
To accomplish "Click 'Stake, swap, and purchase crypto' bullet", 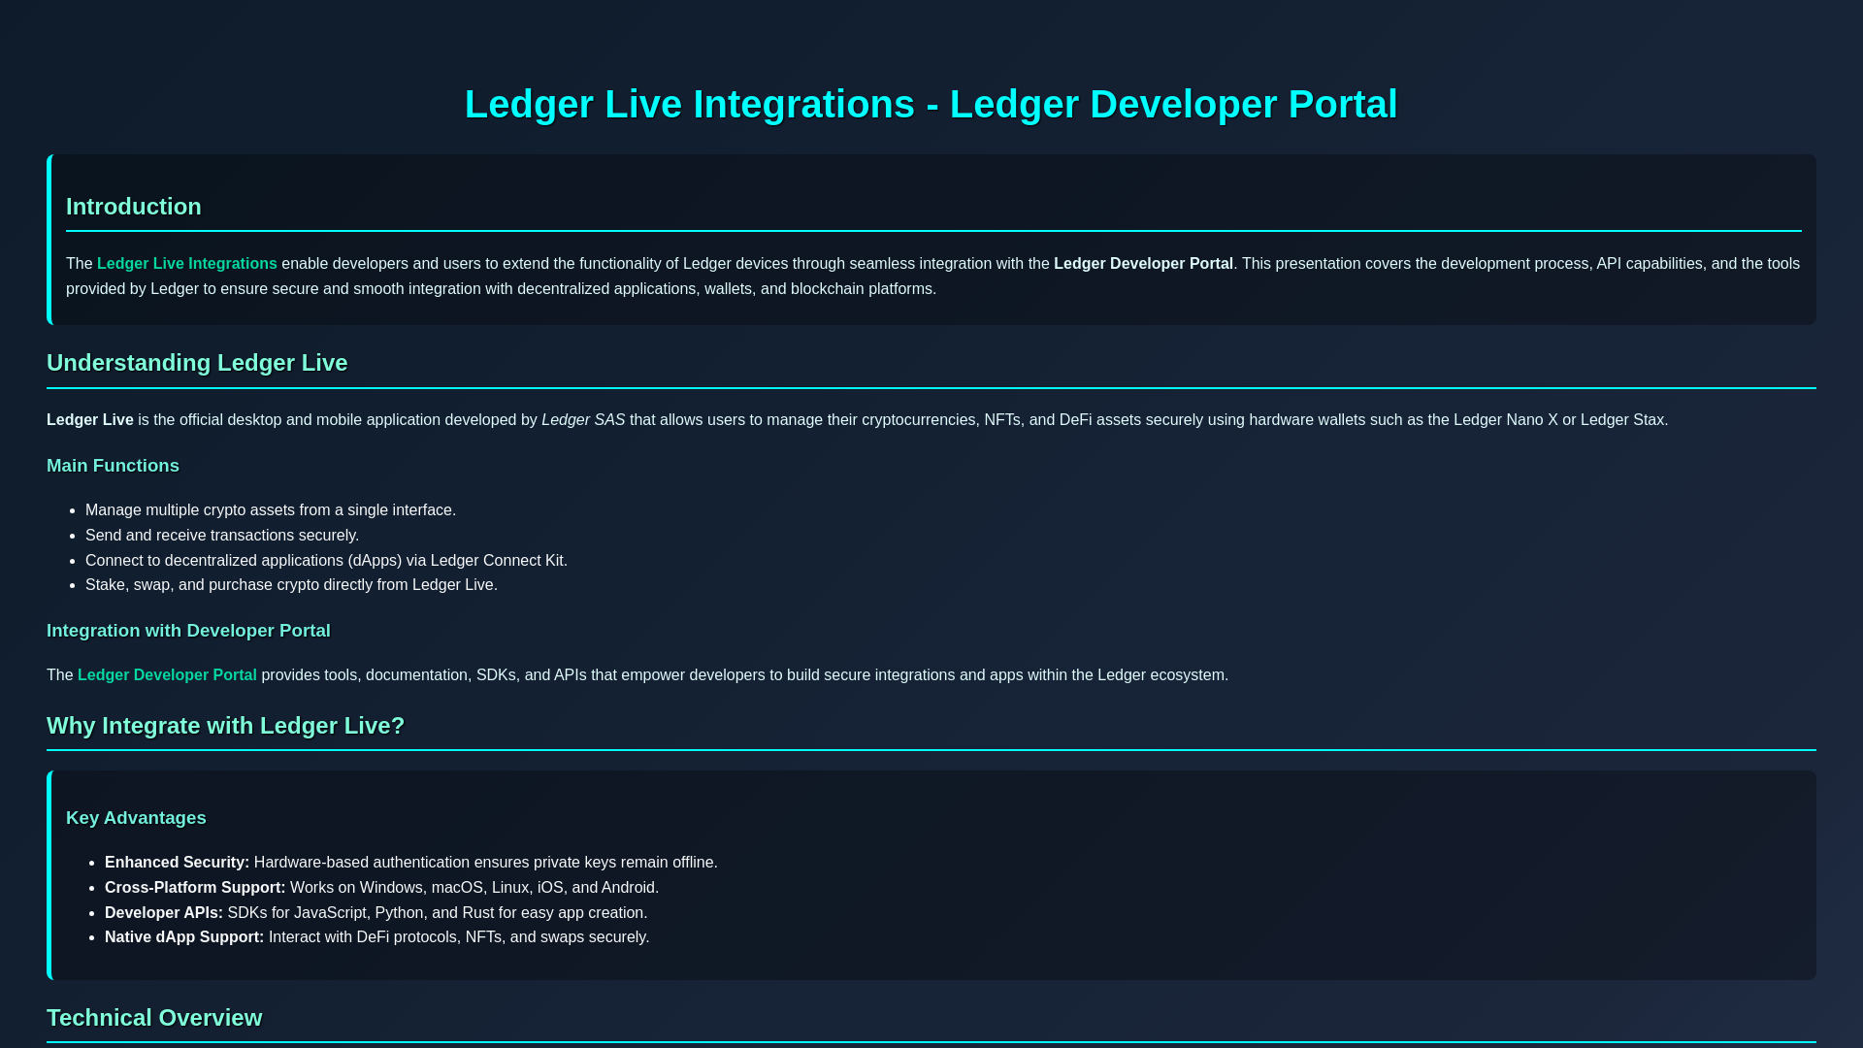I will point(291,585).
